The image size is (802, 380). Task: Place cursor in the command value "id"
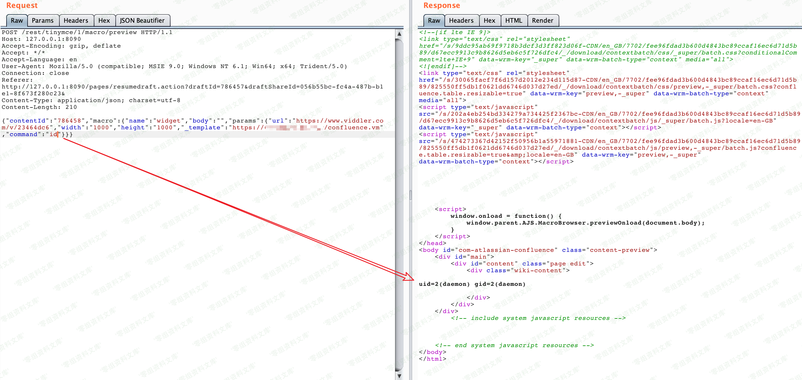pos(53,134)
